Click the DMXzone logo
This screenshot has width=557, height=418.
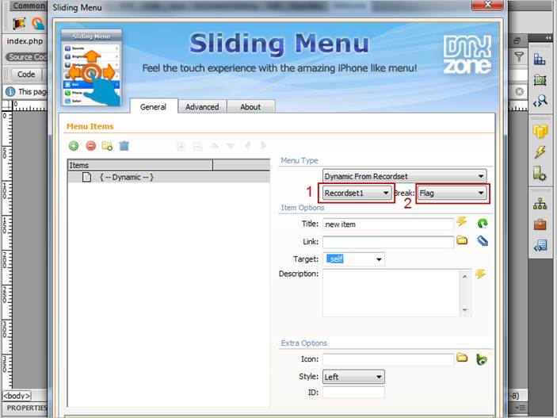click(467, 54)
